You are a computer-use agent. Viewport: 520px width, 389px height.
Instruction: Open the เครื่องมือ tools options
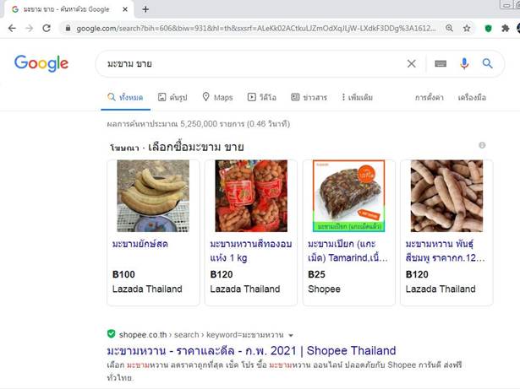pos(472,97)
